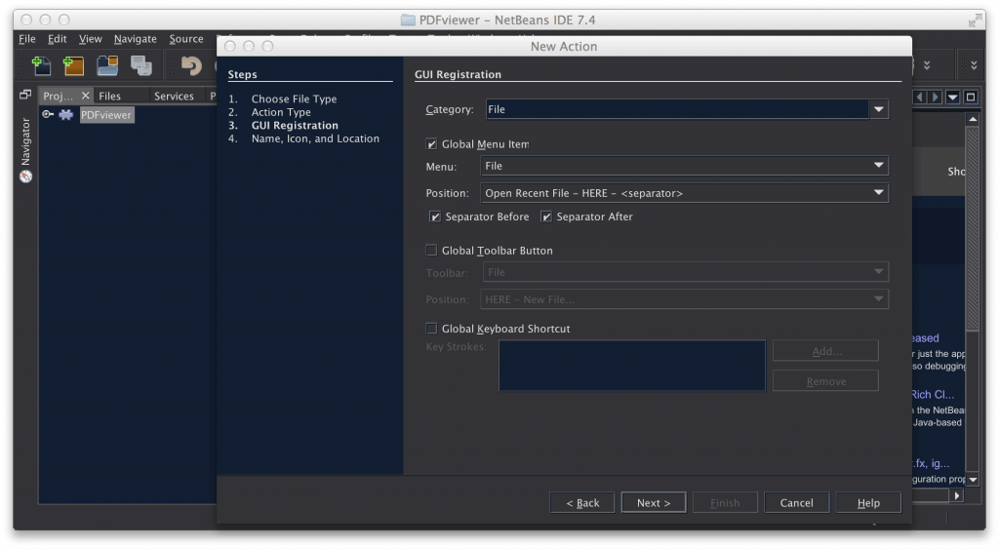Open the show opened documents list arrow
The width and height of the screenshot is (999, 549).
(x=952, y=97)
